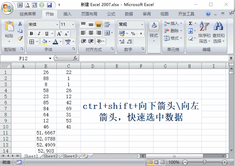Toggle bottom align button in alignment group

pos(98,25)
